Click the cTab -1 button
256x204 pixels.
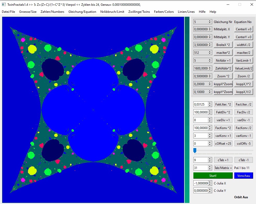coord(244,160)
